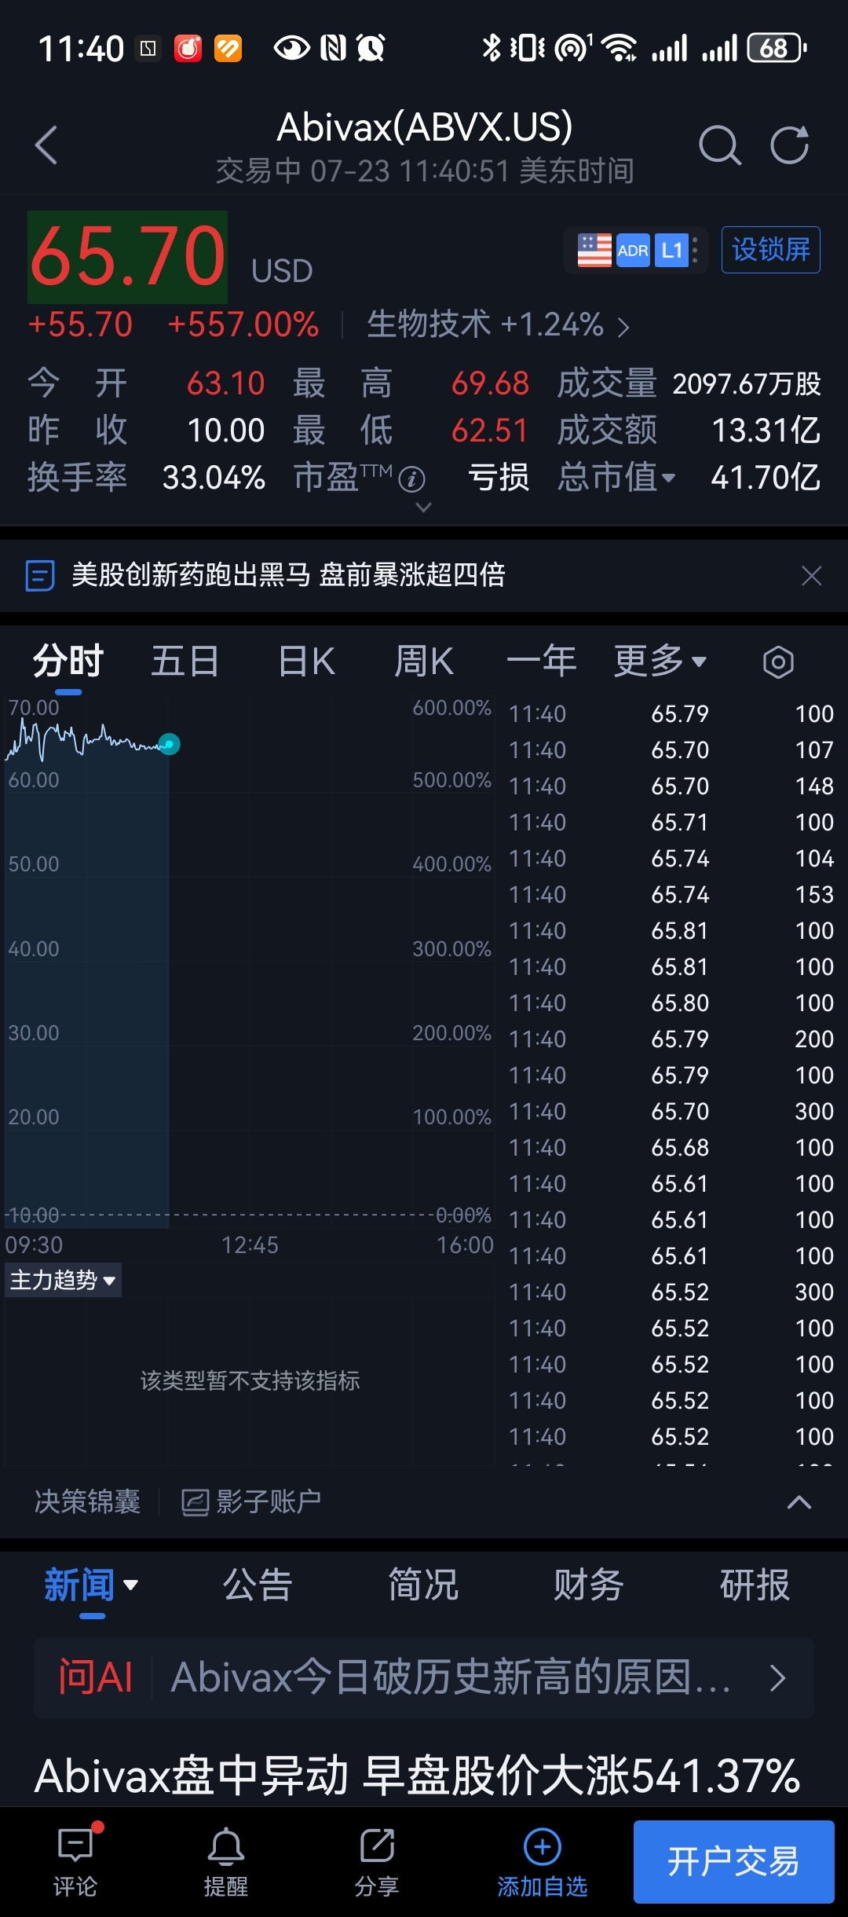The image size is (848, 1917).
Task: Tap the 最高 69.68 value
Action: coord(490,384)
